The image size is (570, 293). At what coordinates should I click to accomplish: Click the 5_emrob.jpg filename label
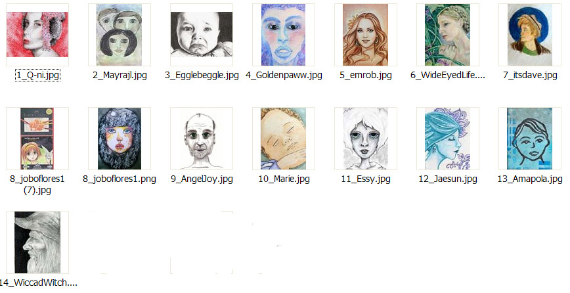[366, 76]
